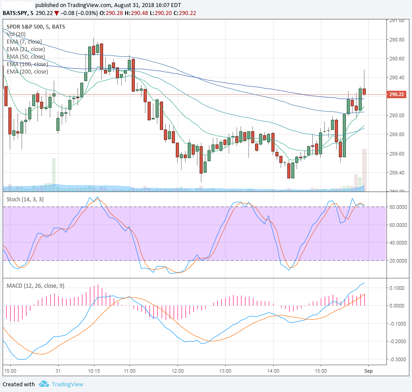Click the 290.80 price axis label
This screenshot has height=392, width=412.
click(397, 40)
